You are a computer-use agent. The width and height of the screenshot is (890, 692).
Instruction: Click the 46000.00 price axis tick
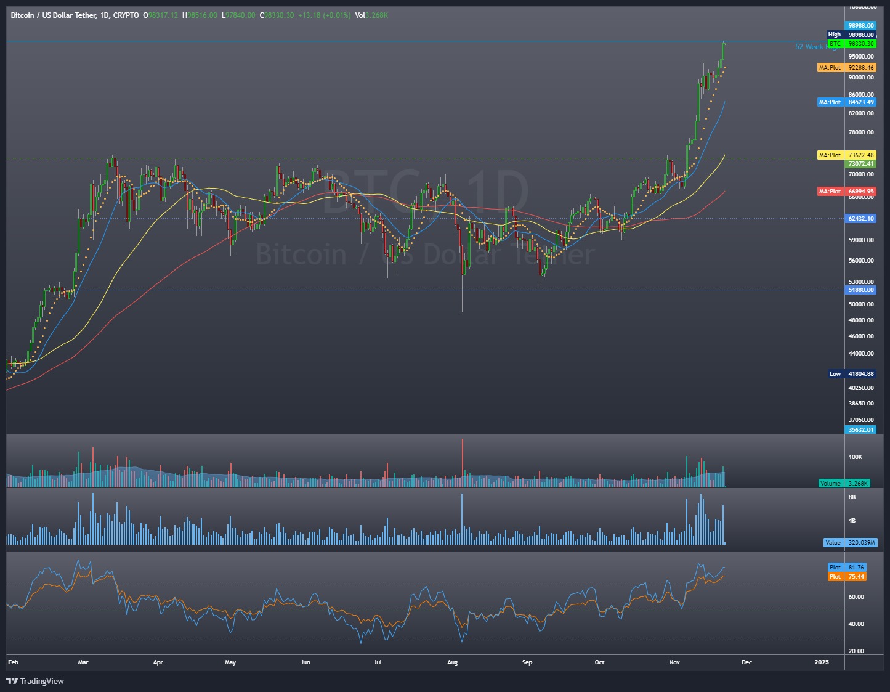click(x=861, y=336)
